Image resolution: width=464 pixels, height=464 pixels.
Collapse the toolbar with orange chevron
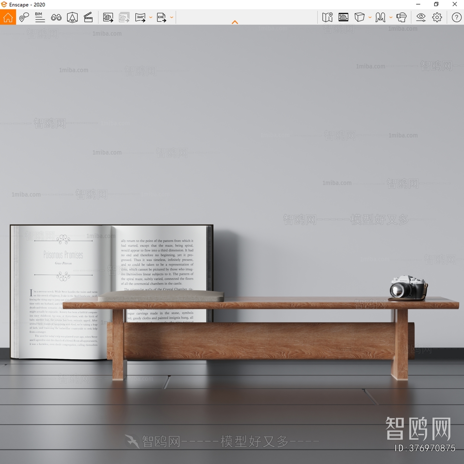tap(235, 22)
